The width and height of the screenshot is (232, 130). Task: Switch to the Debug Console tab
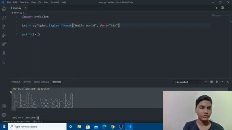pos(41,82)
